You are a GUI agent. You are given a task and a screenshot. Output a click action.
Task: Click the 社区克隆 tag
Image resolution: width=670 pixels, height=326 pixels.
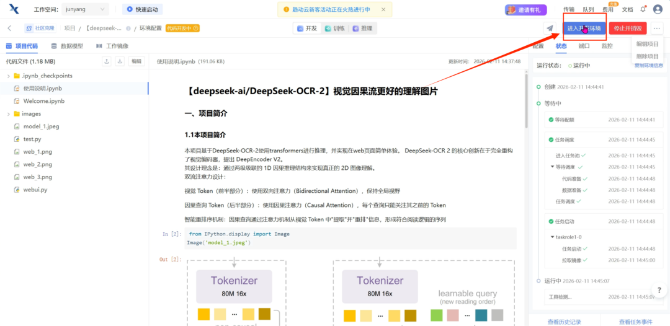pyautogui.click(x=40, y=28)
